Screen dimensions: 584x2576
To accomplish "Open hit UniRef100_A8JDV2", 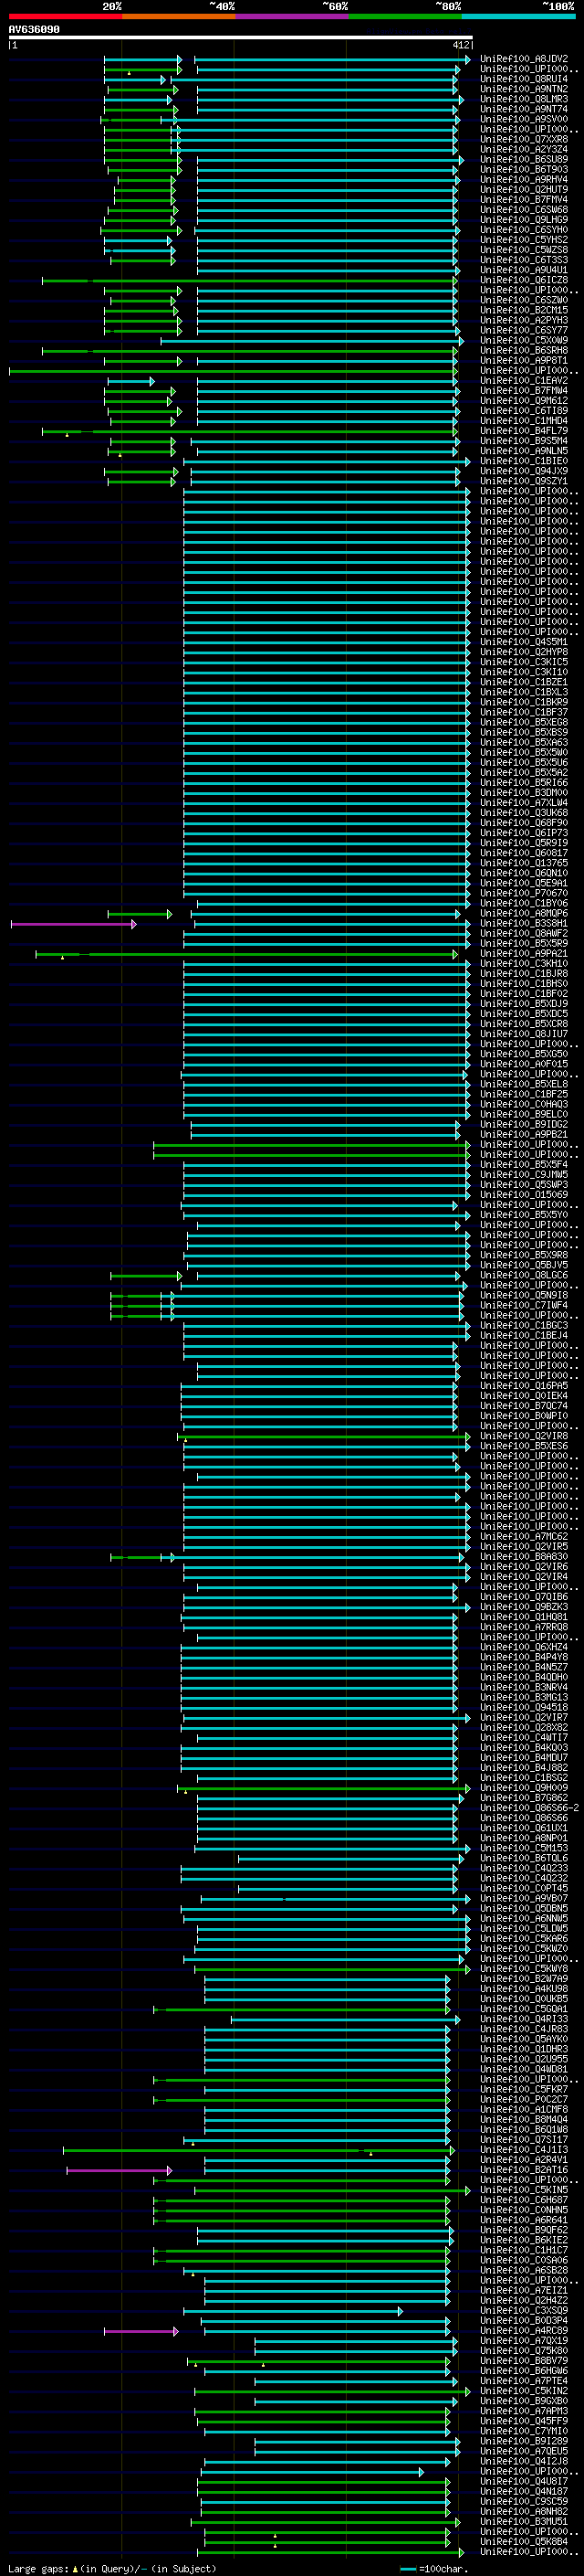I will click(524, 59).
